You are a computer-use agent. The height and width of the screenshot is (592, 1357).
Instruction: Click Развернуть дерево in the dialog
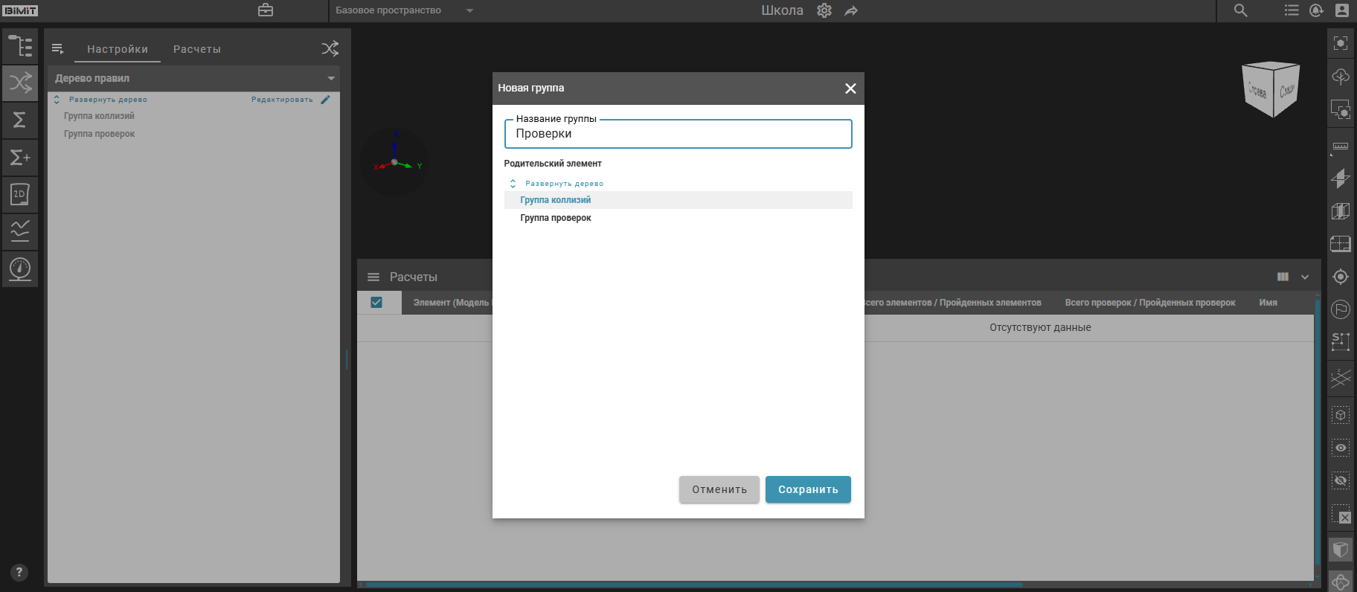tap(564, 184)
